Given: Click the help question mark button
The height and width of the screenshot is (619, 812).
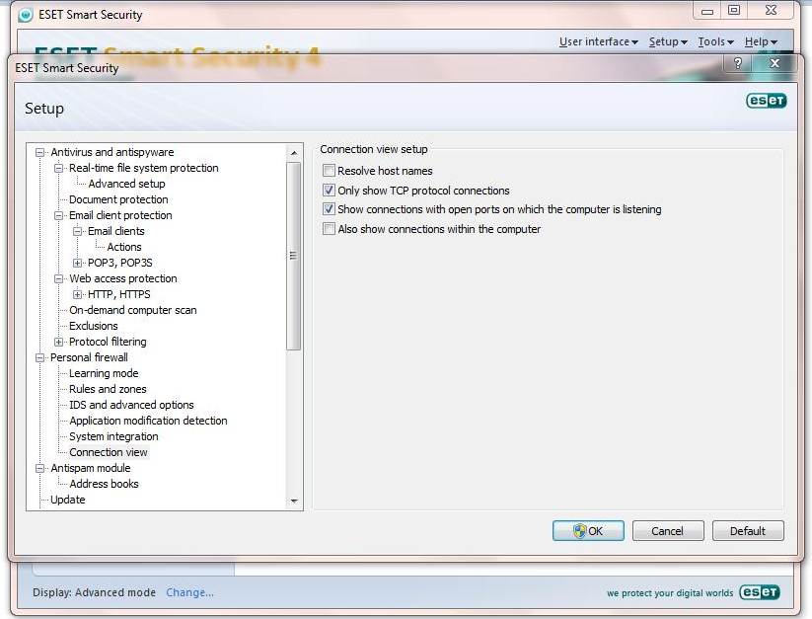Looking at the screenshot, I should [x=737, y=63].
